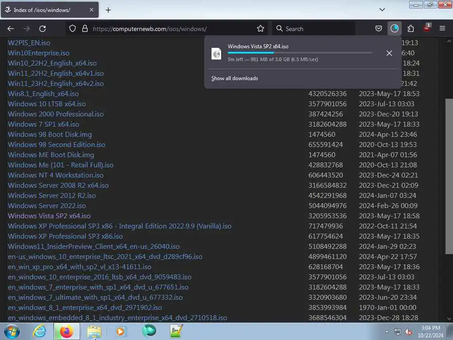Click Windows Vista SP2 x64.iso list link
453x340 pixels.
[49, 216]
